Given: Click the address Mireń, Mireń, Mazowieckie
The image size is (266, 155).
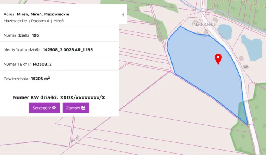Looking at the screenshot, I should point(43,14).
